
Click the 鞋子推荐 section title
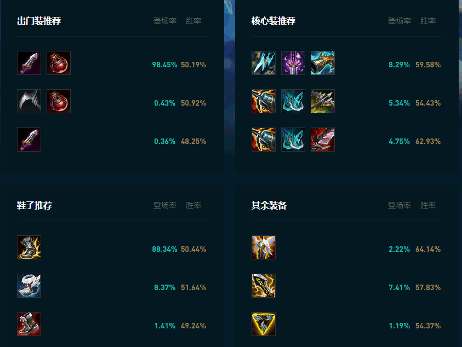point(35,205)
